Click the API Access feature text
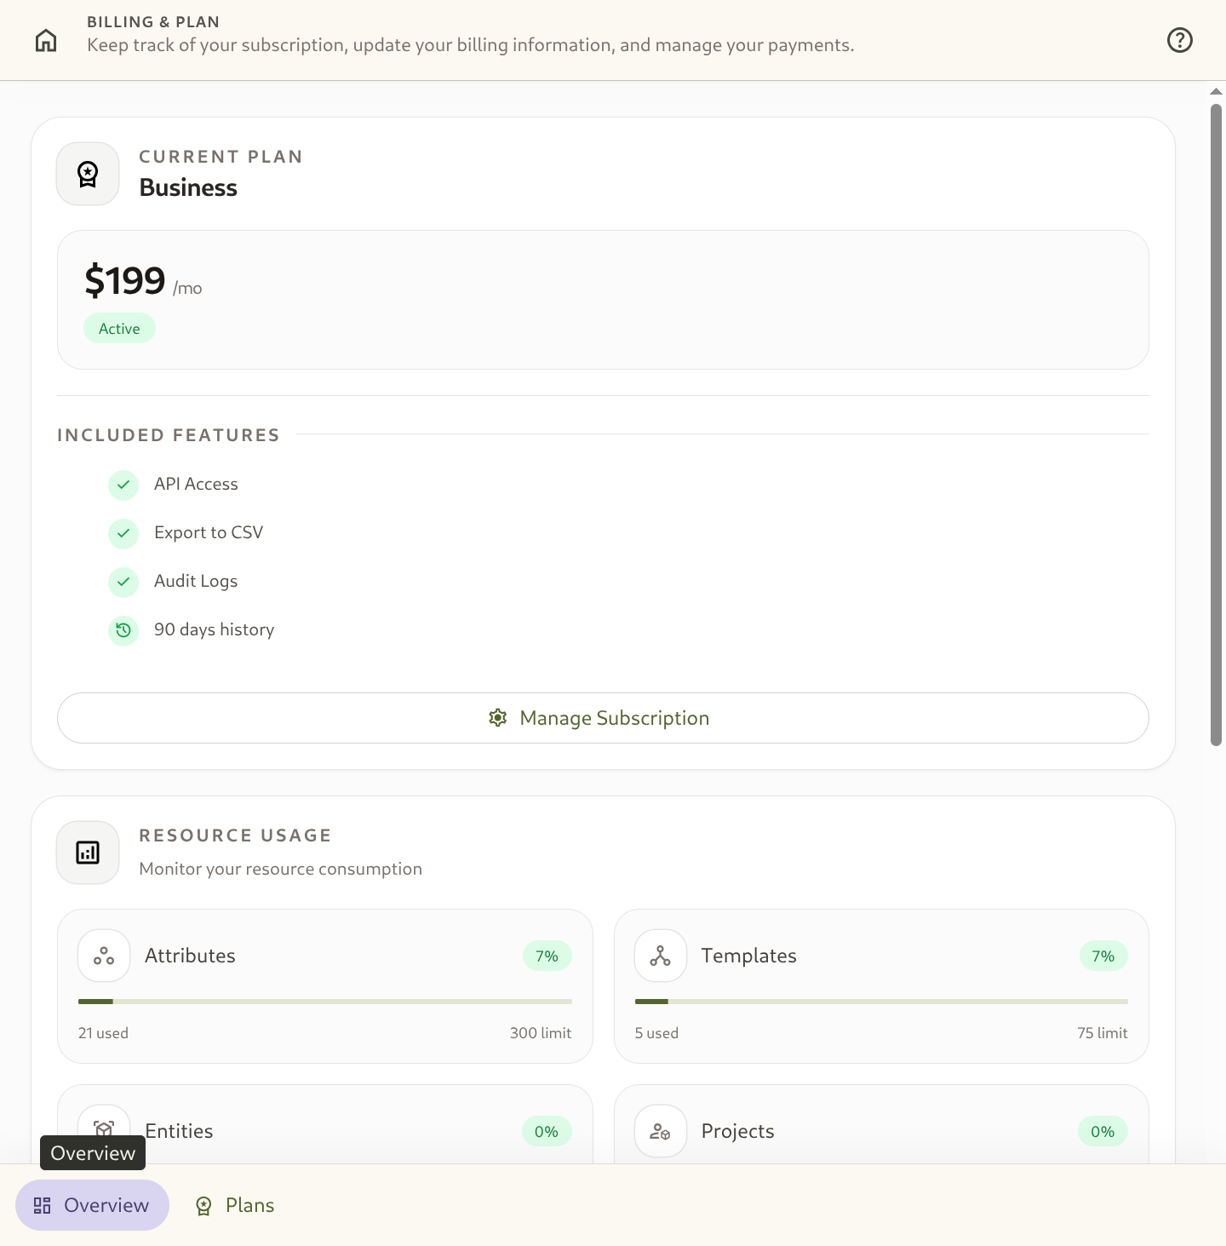The width and height of the screenshot is (1226, 1246). [196, 484]
